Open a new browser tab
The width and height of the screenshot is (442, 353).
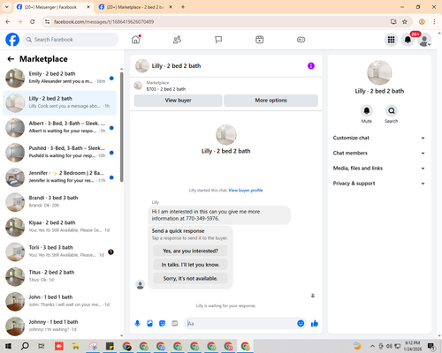[183, 7]
